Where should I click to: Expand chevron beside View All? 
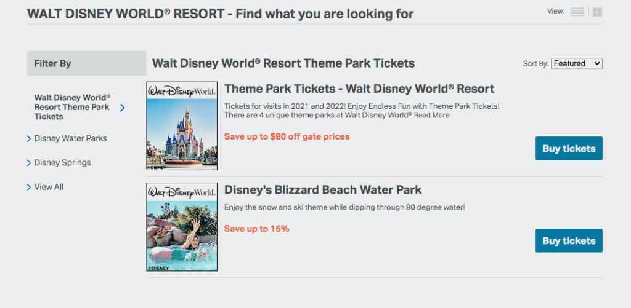[29, 187]
